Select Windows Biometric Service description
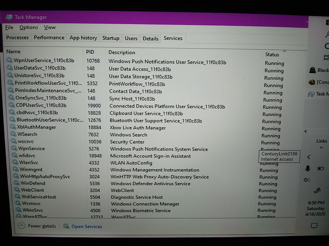 coord(140,211)
